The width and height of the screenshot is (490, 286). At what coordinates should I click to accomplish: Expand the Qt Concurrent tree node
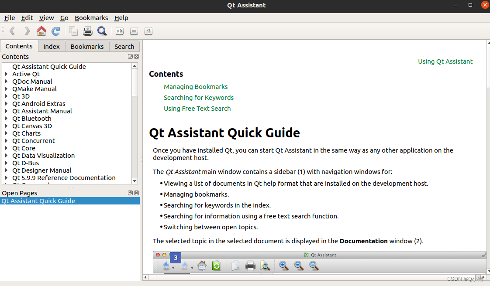tap(6, 141)
